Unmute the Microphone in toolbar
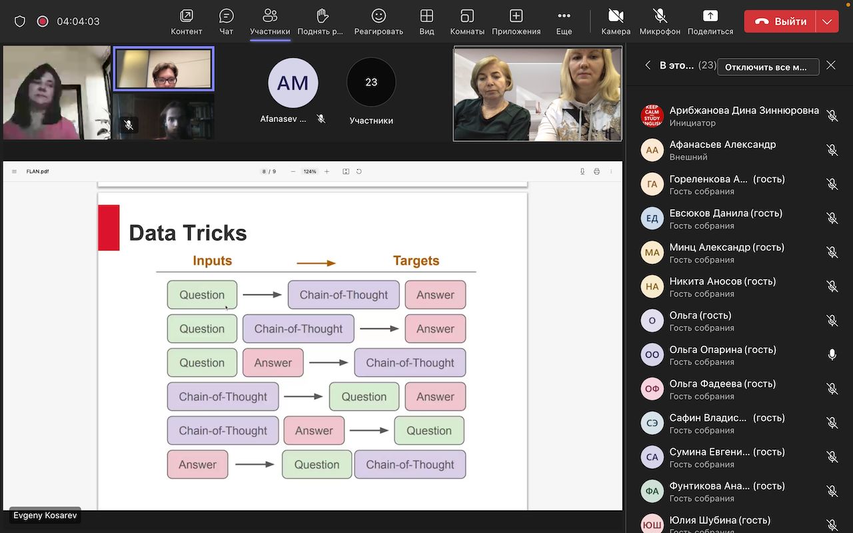The height and width of the screenshot is (533, 853). (660, 16)
